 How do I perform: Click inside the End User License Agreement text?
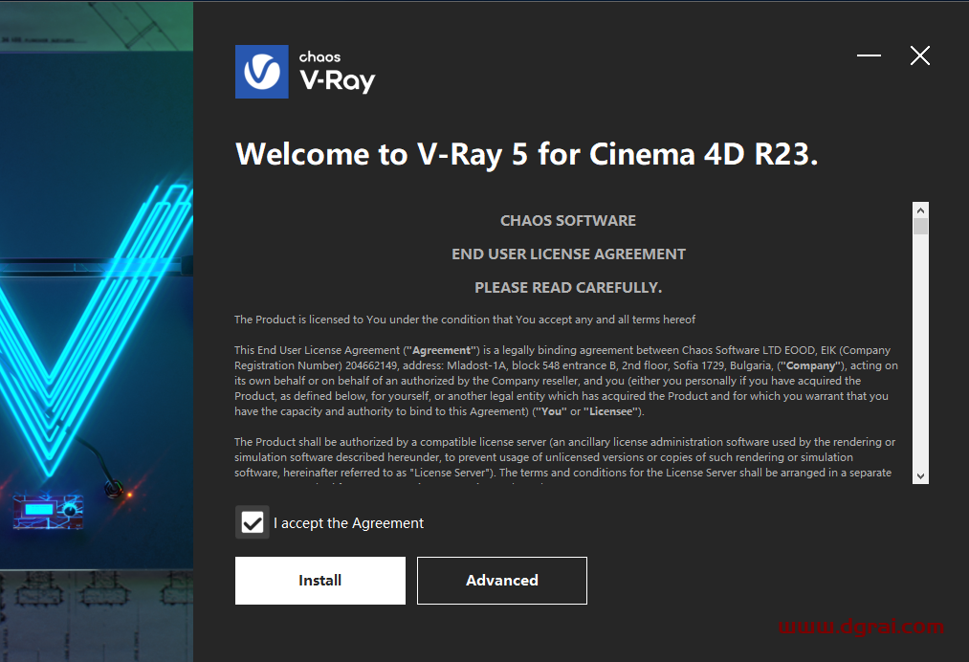click(x=564, y=383)
